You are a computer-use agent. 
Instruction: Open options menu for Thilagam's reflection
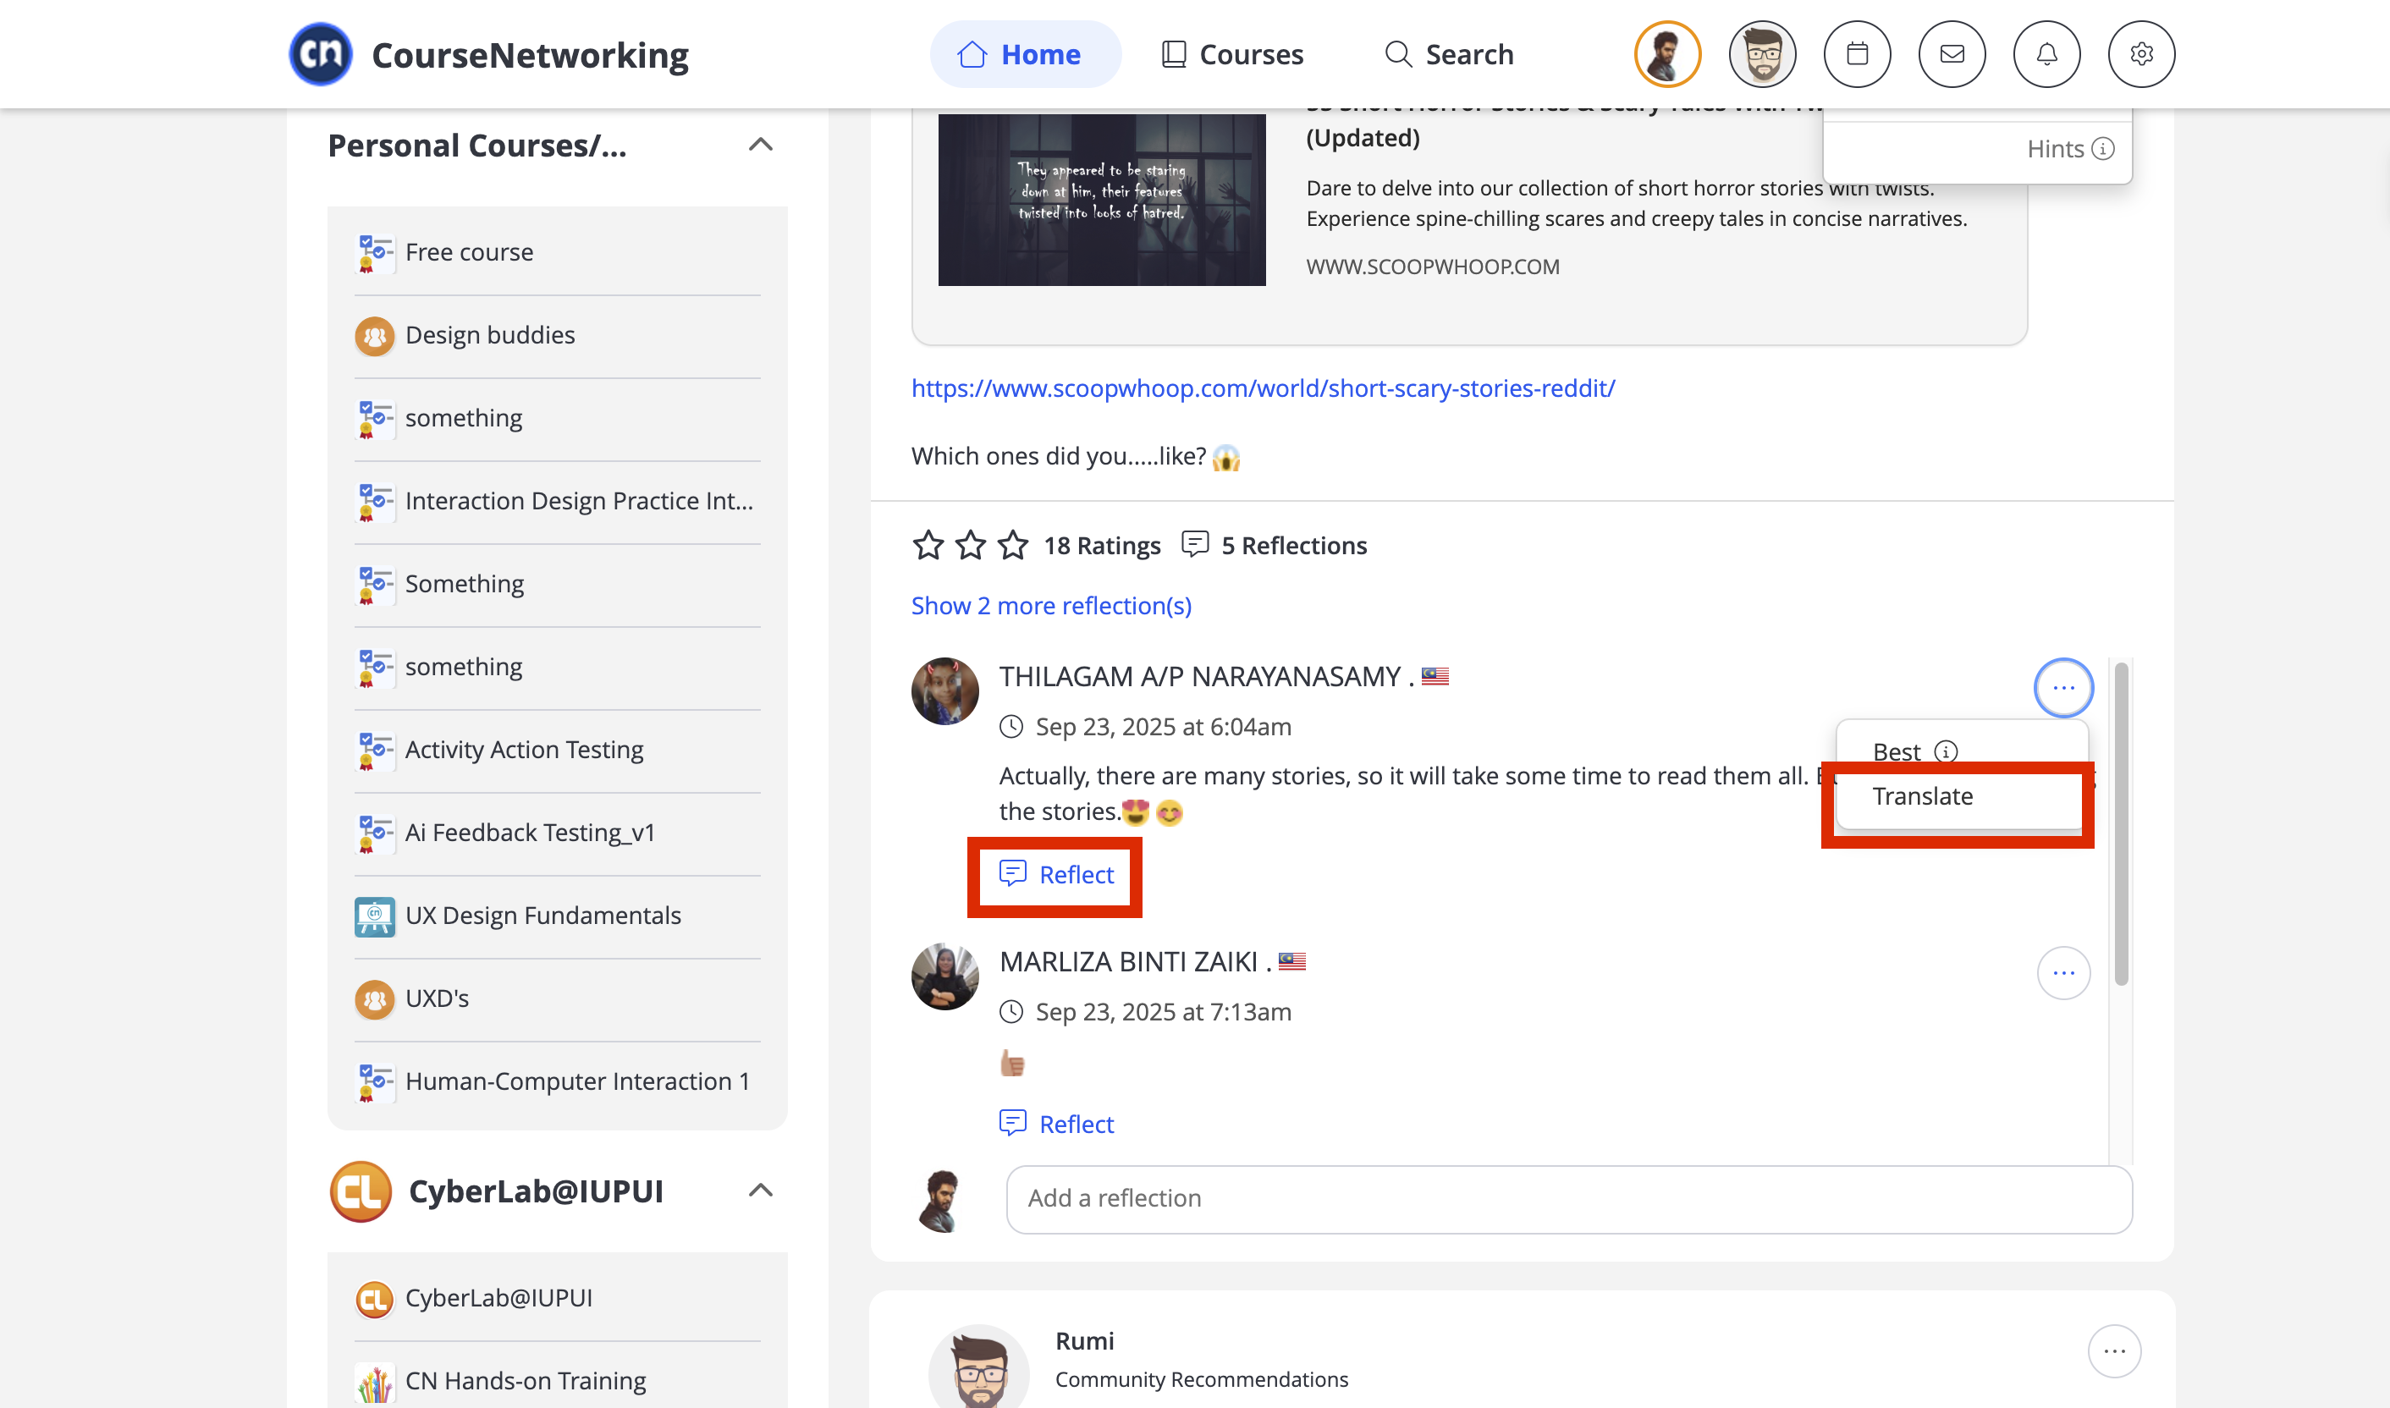pyautogui.click(x=2063, y=688)
